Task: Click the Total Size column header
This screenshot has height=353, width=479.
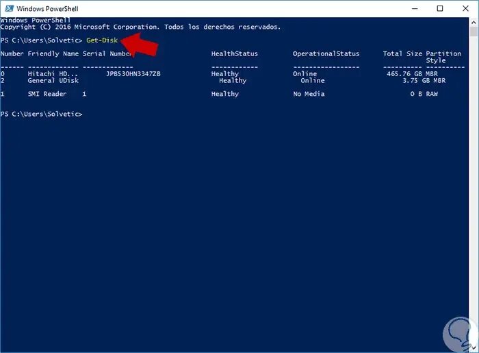Action: coord(402,54)
